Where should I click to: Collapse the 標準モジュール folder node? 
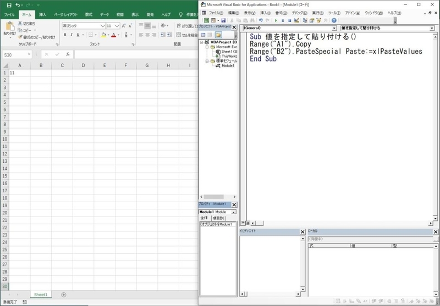point(207,61)
